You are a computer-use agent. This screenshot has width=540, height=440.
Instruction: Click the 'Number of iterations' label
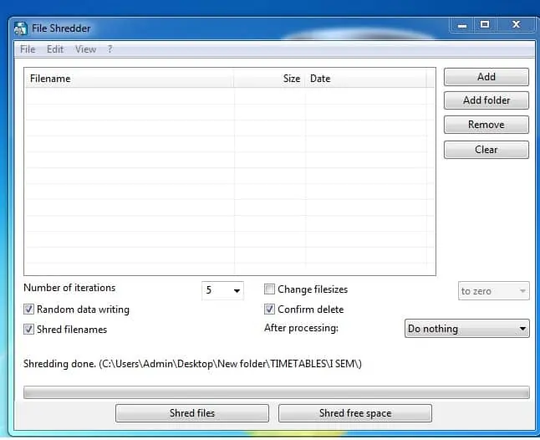pos(69,288)
